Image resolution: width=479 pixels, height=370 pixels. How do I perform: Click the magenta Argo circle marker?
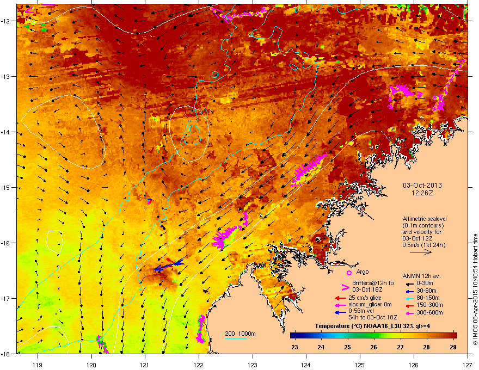click(349, 273)
